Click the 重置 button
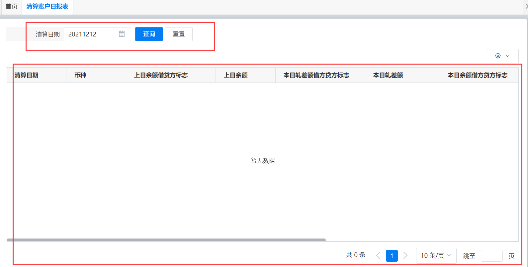Screen dimensions: 528x267 179,34
